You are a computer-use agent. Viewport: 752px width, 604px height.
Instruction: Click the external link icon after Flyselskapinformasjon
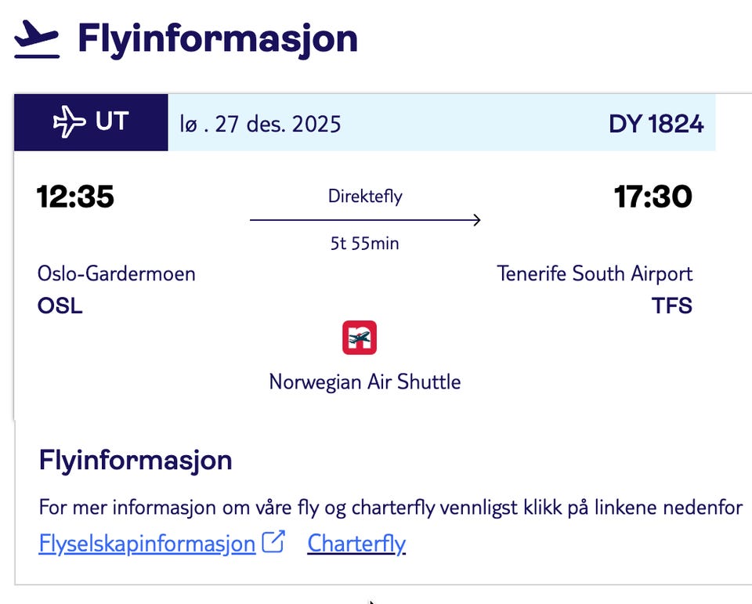point(273,542)
